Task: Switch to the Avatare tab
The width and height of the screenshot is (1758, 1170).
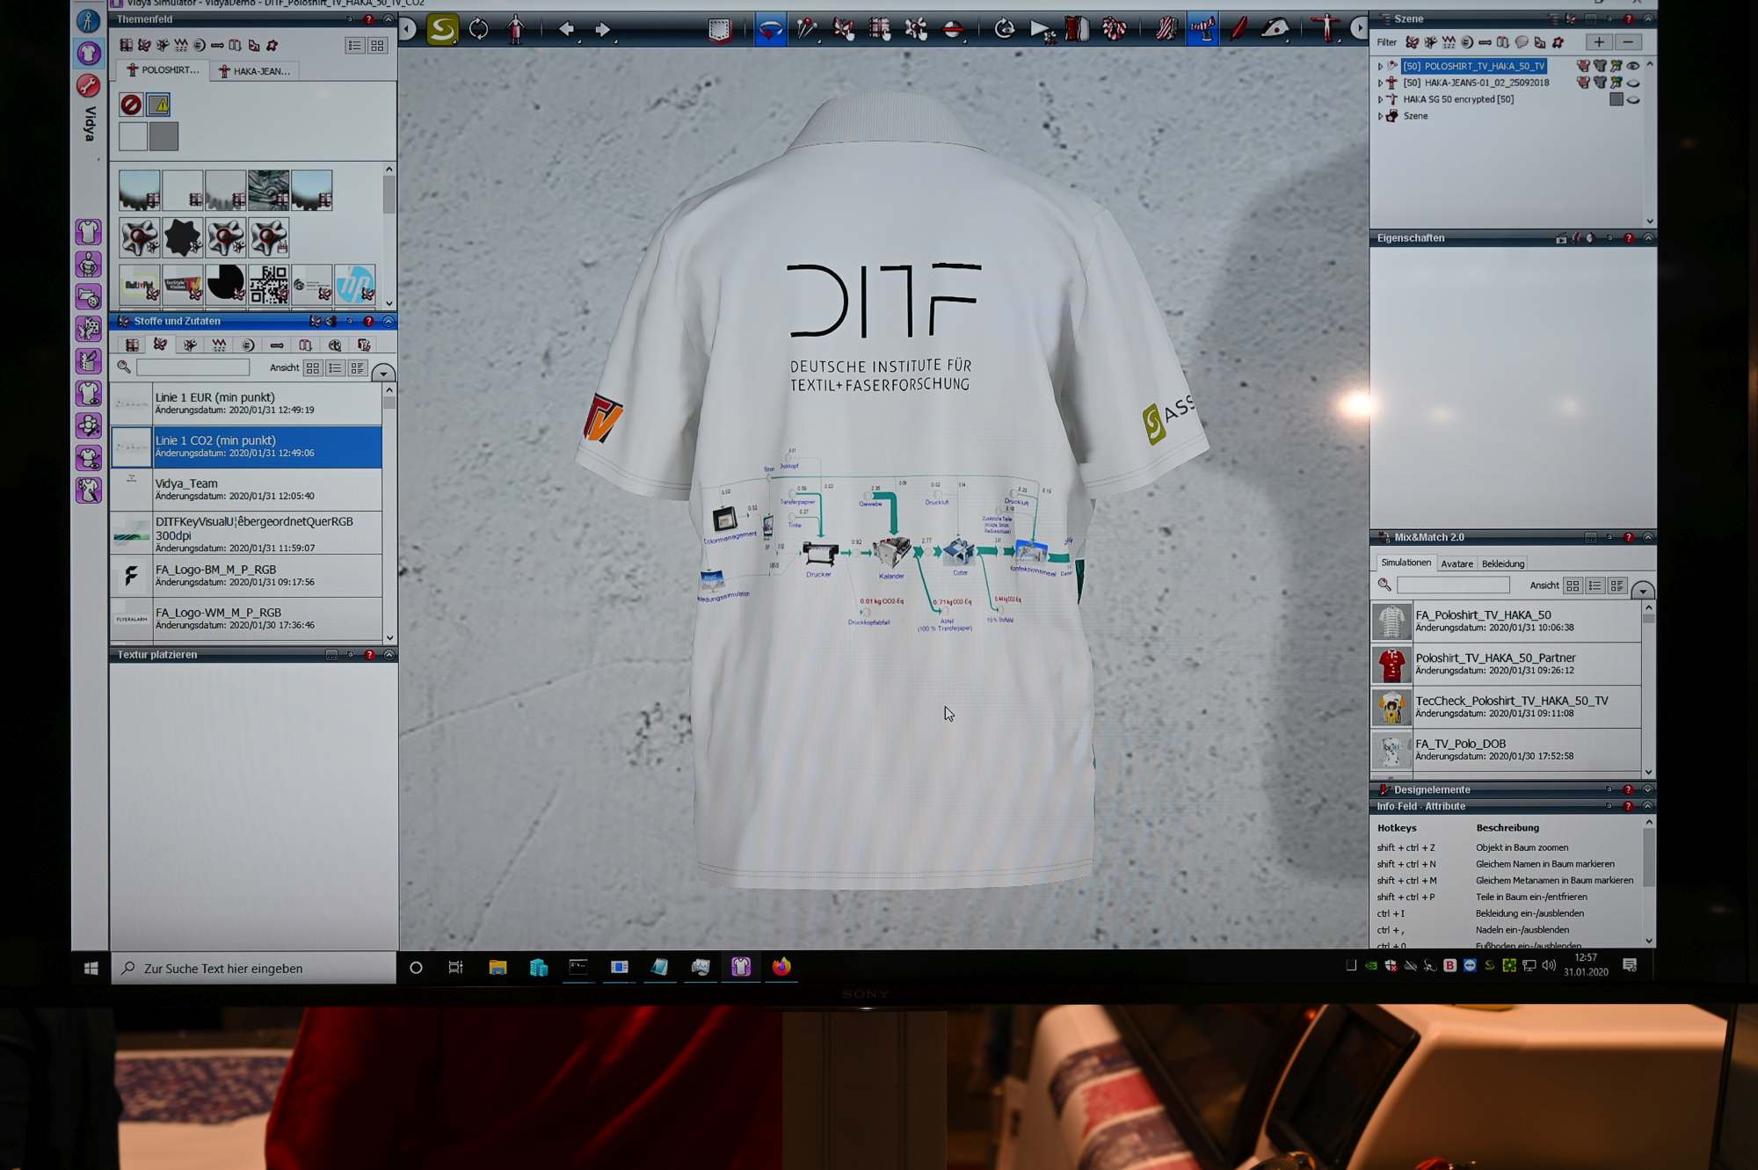Action: [x=1457, y=563]
